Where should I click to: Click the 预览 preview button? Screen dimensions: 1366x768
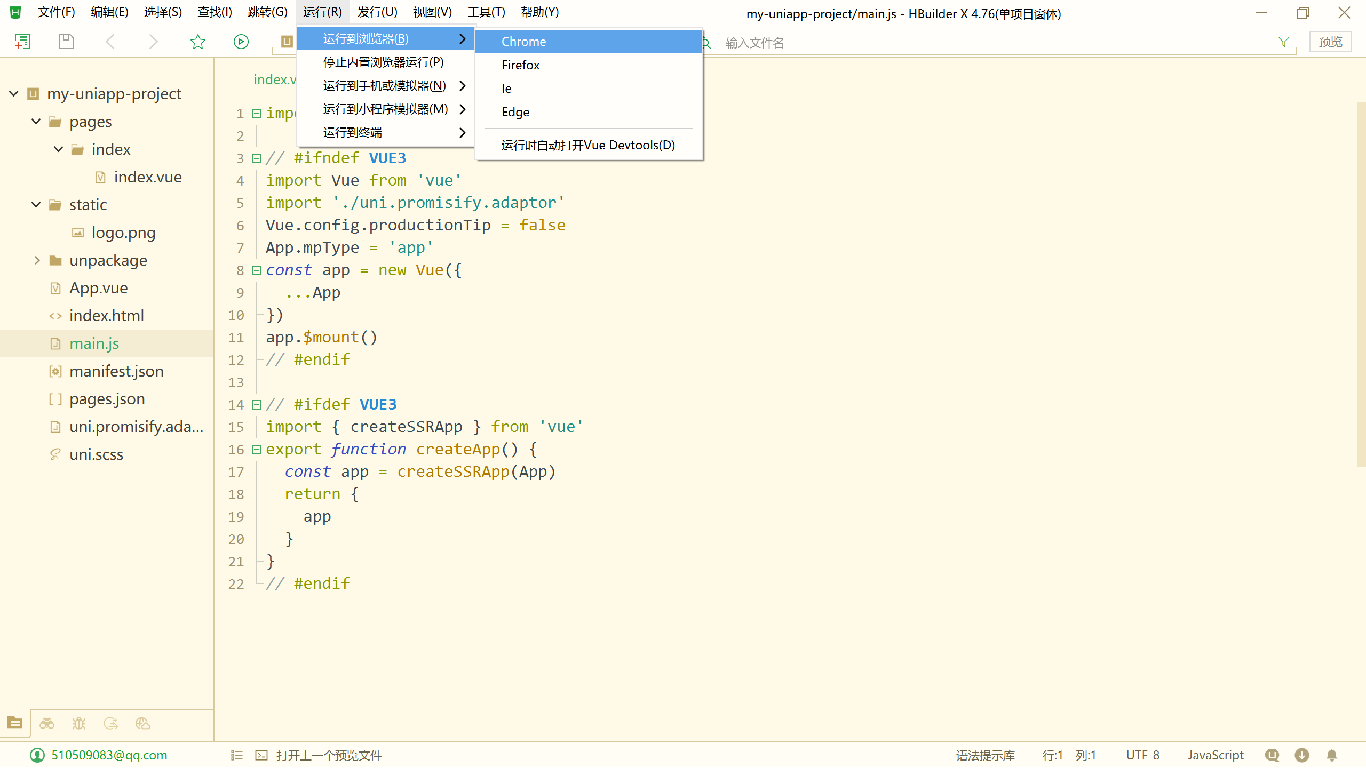(x=1330, y=42)
